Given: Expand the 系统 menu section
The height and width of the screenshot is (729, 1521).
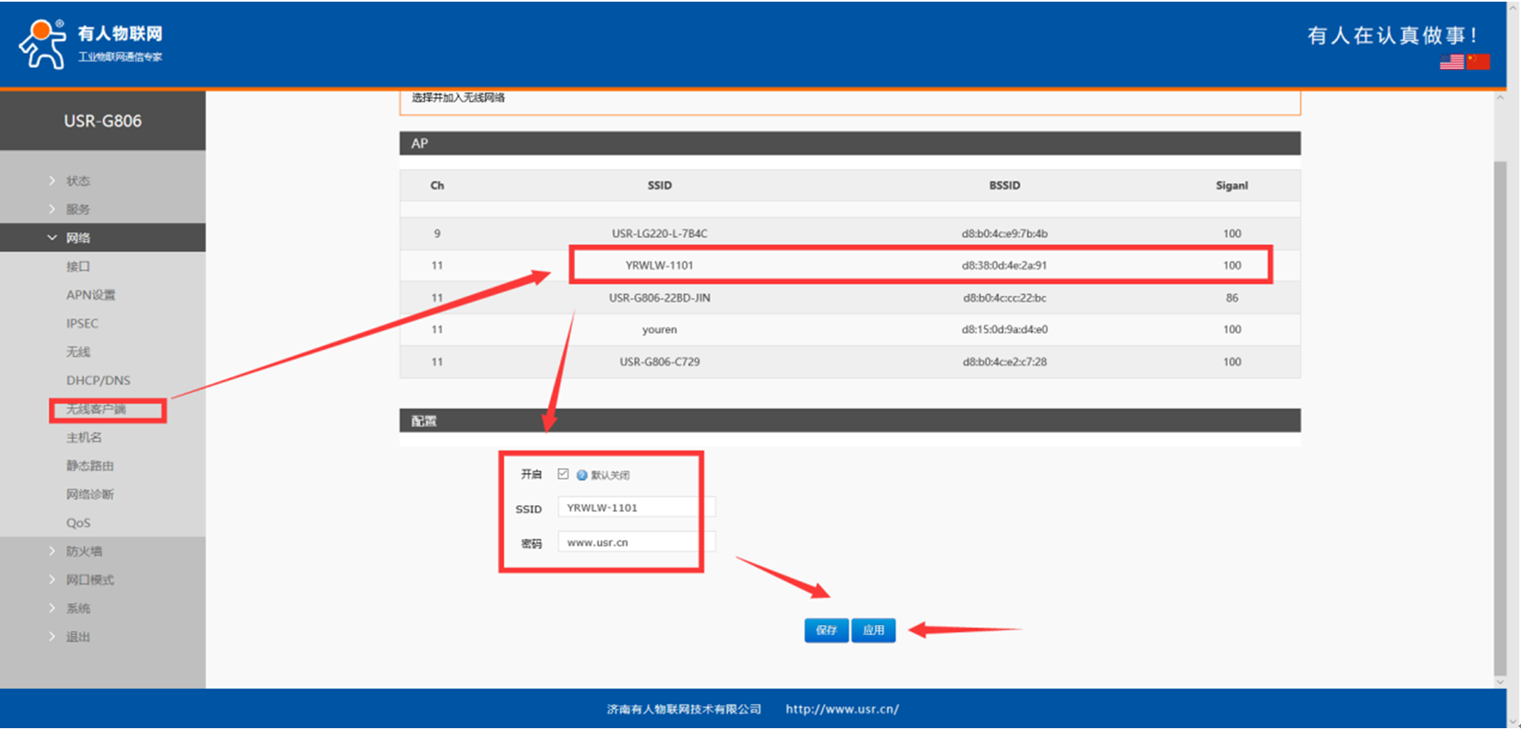Looking at the screenshot, I should [x=78, y=608].
